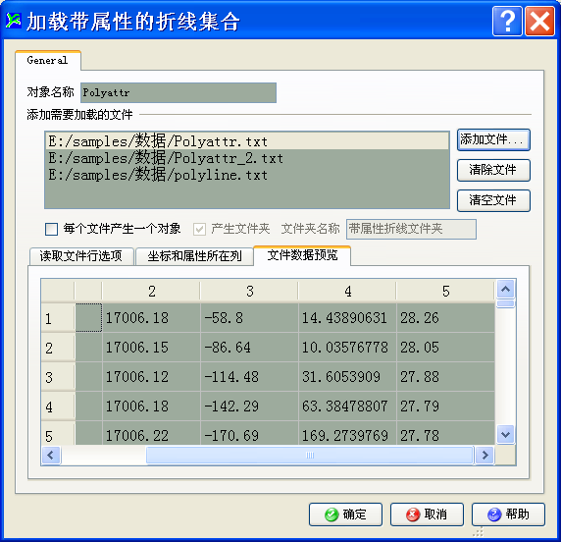Enable 每个文件产生一个对象 checkbox

[52, 229]
